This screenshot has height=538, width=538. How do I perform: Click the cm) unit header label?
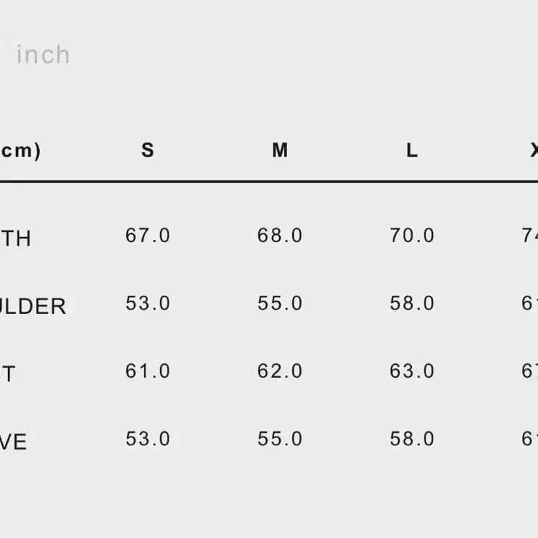[20, 151]
